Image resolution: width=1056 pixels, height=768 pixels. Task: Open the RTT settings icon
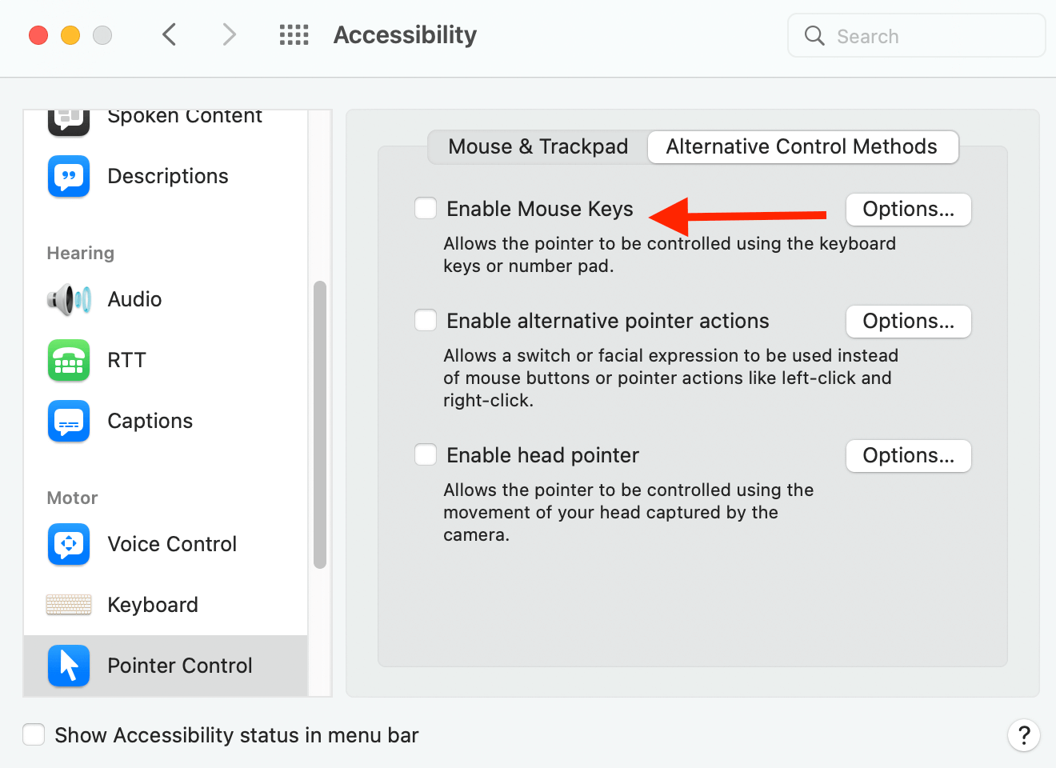tap(69, 360)
